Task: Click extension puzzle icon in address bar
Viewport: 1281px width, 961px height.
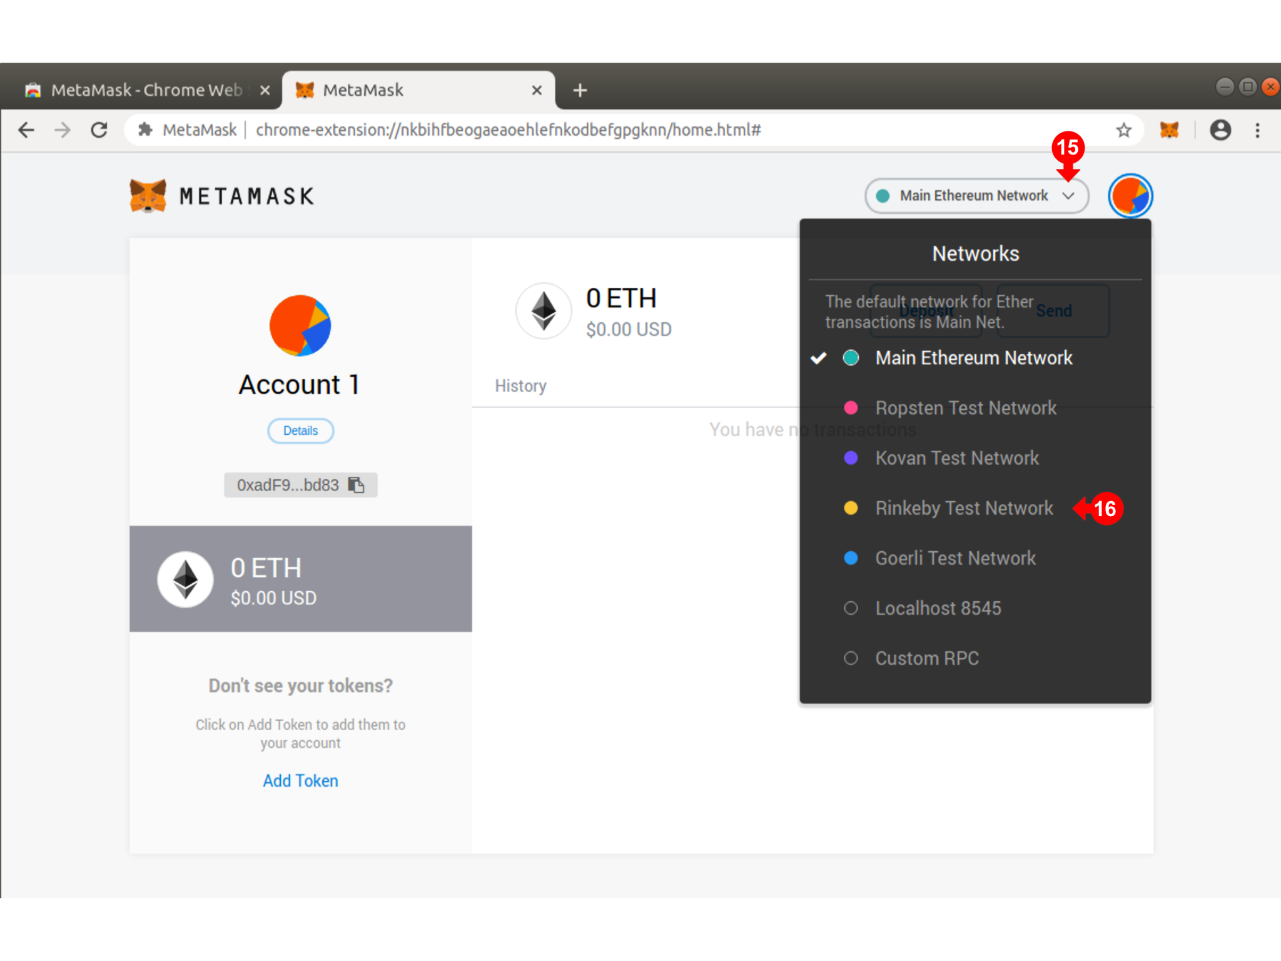Action: pos(145,130)
